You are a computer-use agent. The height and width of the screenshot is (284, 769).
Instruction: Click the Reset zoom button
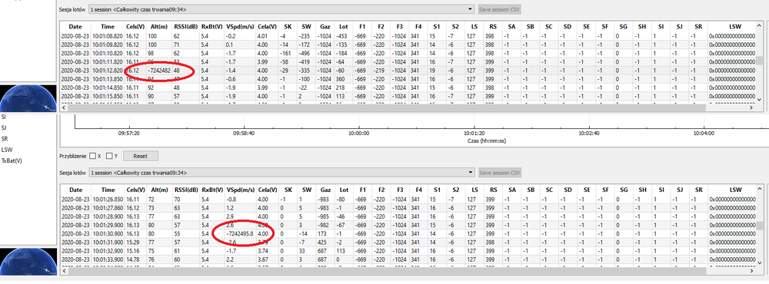pos(141,157)
